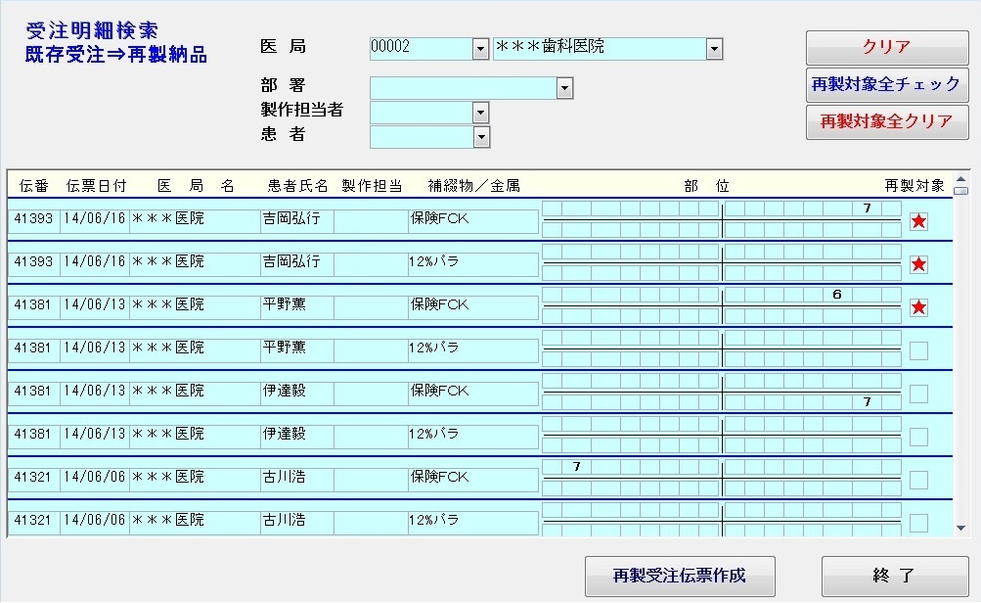Image resolution: width=981 pixels, height=603 pixels.
Task: Click 再製対象全クリア button
Action: (x=886, y=122)
